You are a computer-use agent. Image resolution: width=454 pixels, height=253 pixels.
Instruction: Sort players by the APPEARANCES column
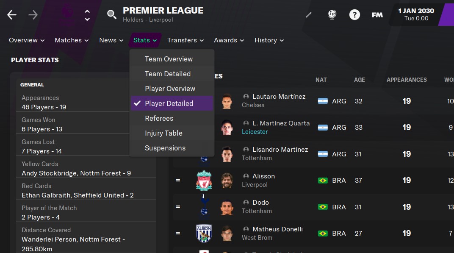(406, 80)
